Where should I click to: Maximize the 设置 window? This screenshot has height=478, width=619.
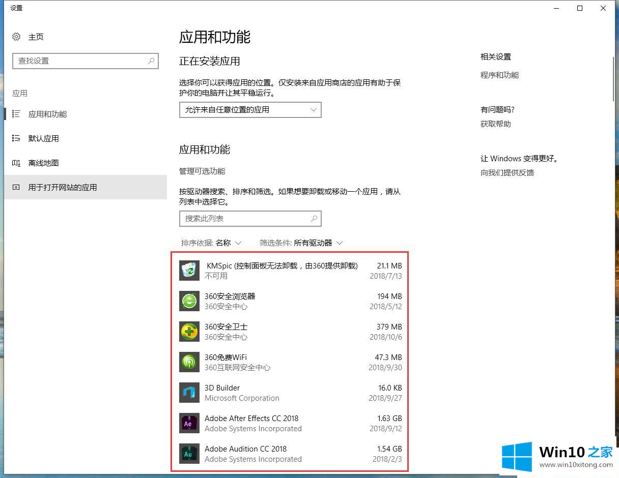[580, 8]
